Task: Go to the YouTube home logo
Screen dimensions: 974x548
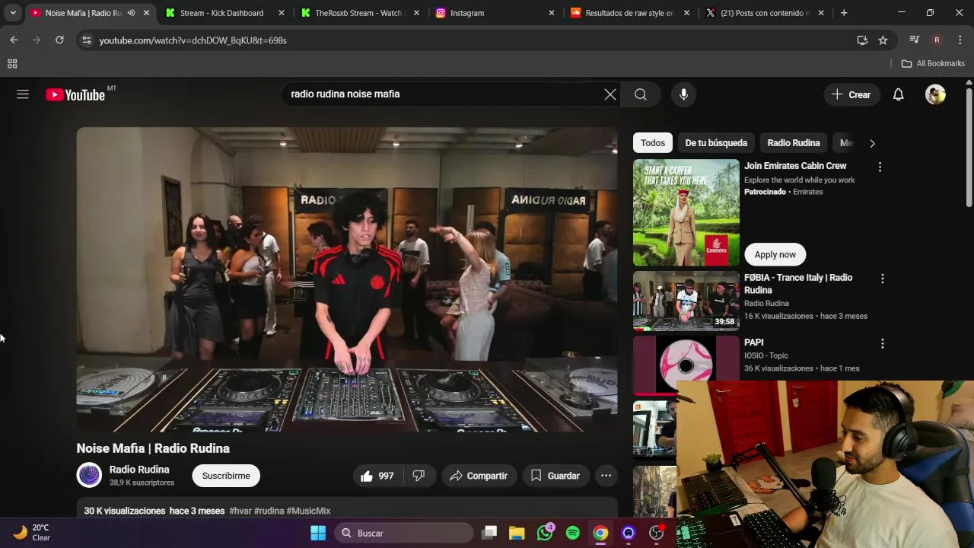Action: [x=75, y=94]
